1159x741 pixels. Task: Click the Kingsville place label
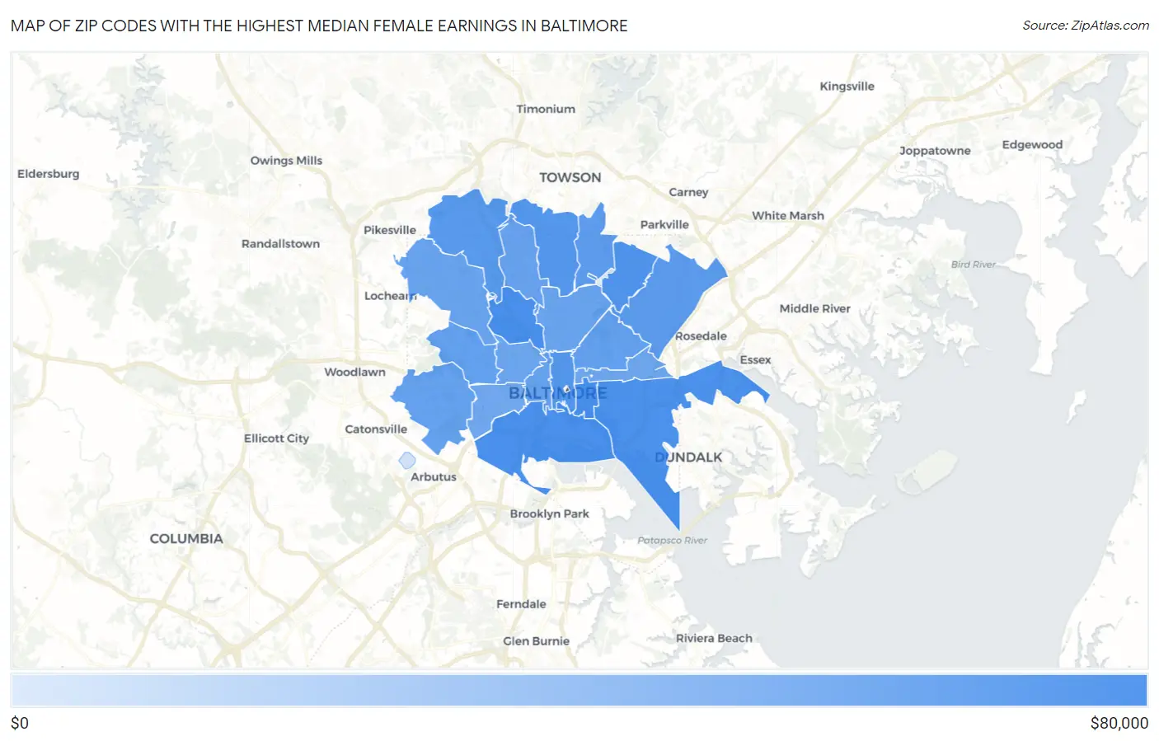coord(847,87)
